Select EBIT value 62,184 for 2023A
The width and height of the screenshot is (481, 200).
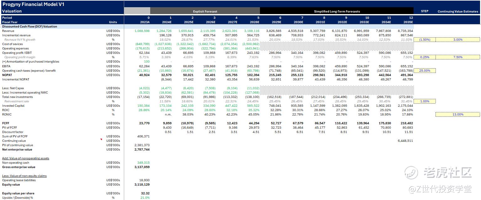[x=145, y=53]
